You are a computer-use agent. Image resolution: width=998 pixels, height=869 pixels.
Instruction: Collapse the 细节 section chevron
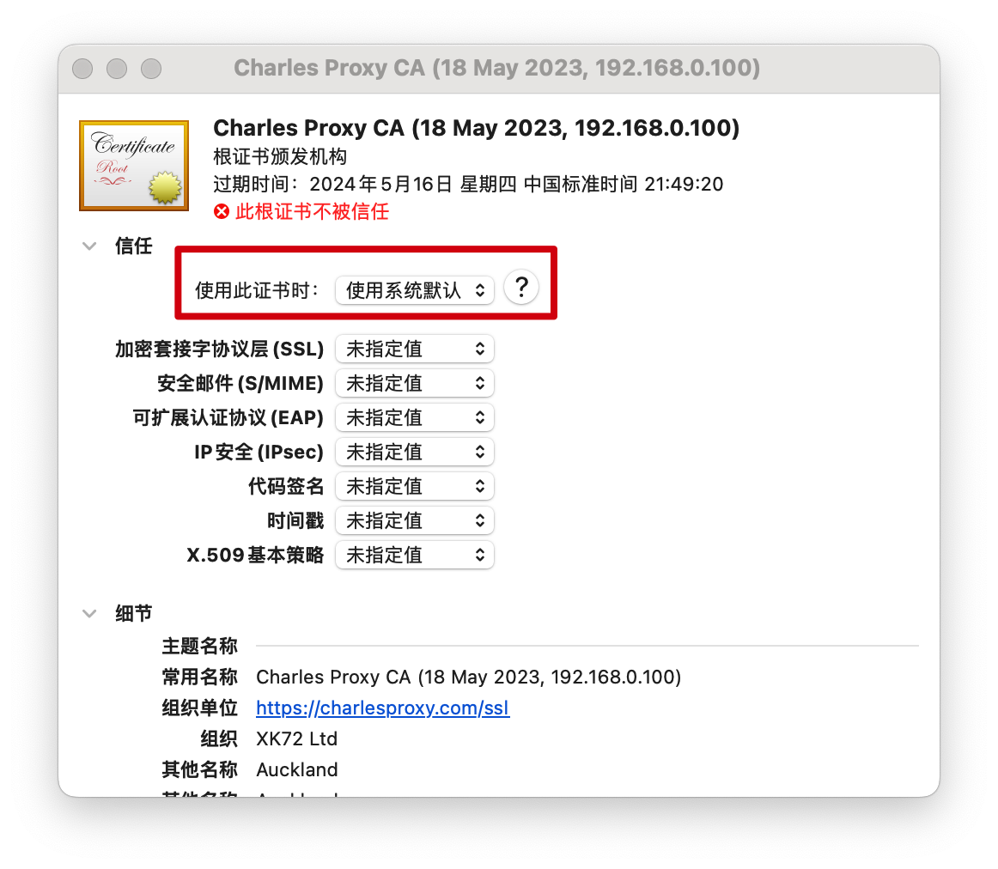[89, 614]
